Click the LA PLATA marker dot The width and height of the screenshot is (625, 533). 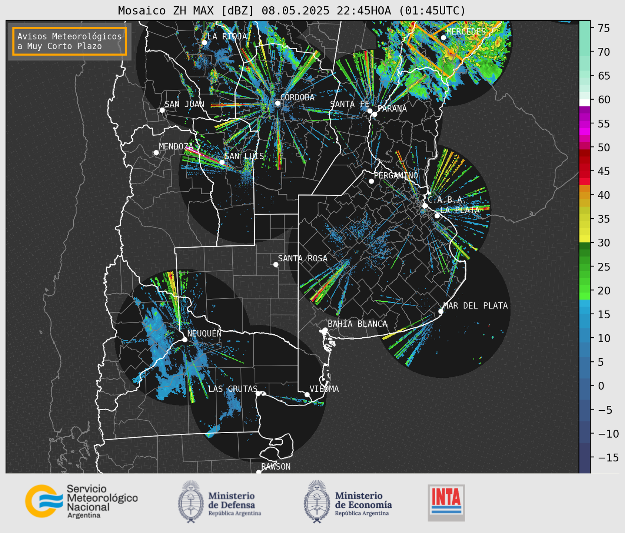point(437,216)
